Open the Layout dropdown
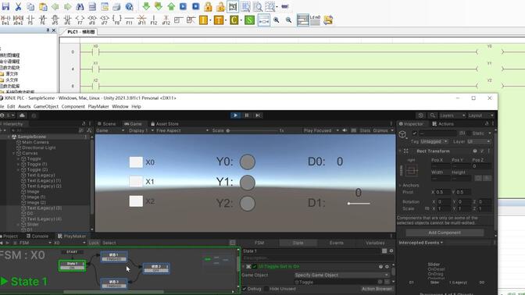This screenshot has width=525, height=295. click(480, 116)
